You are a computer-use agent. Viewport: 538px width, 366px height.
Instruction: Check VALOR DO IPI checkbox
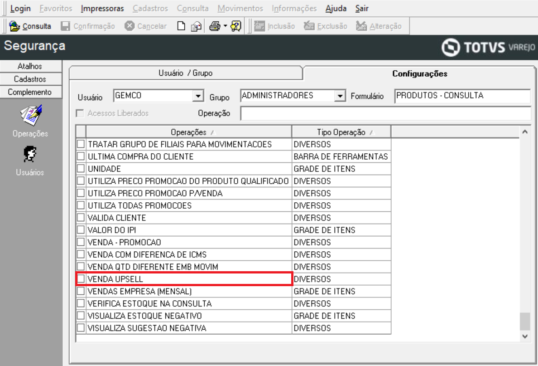coord(81,229)
